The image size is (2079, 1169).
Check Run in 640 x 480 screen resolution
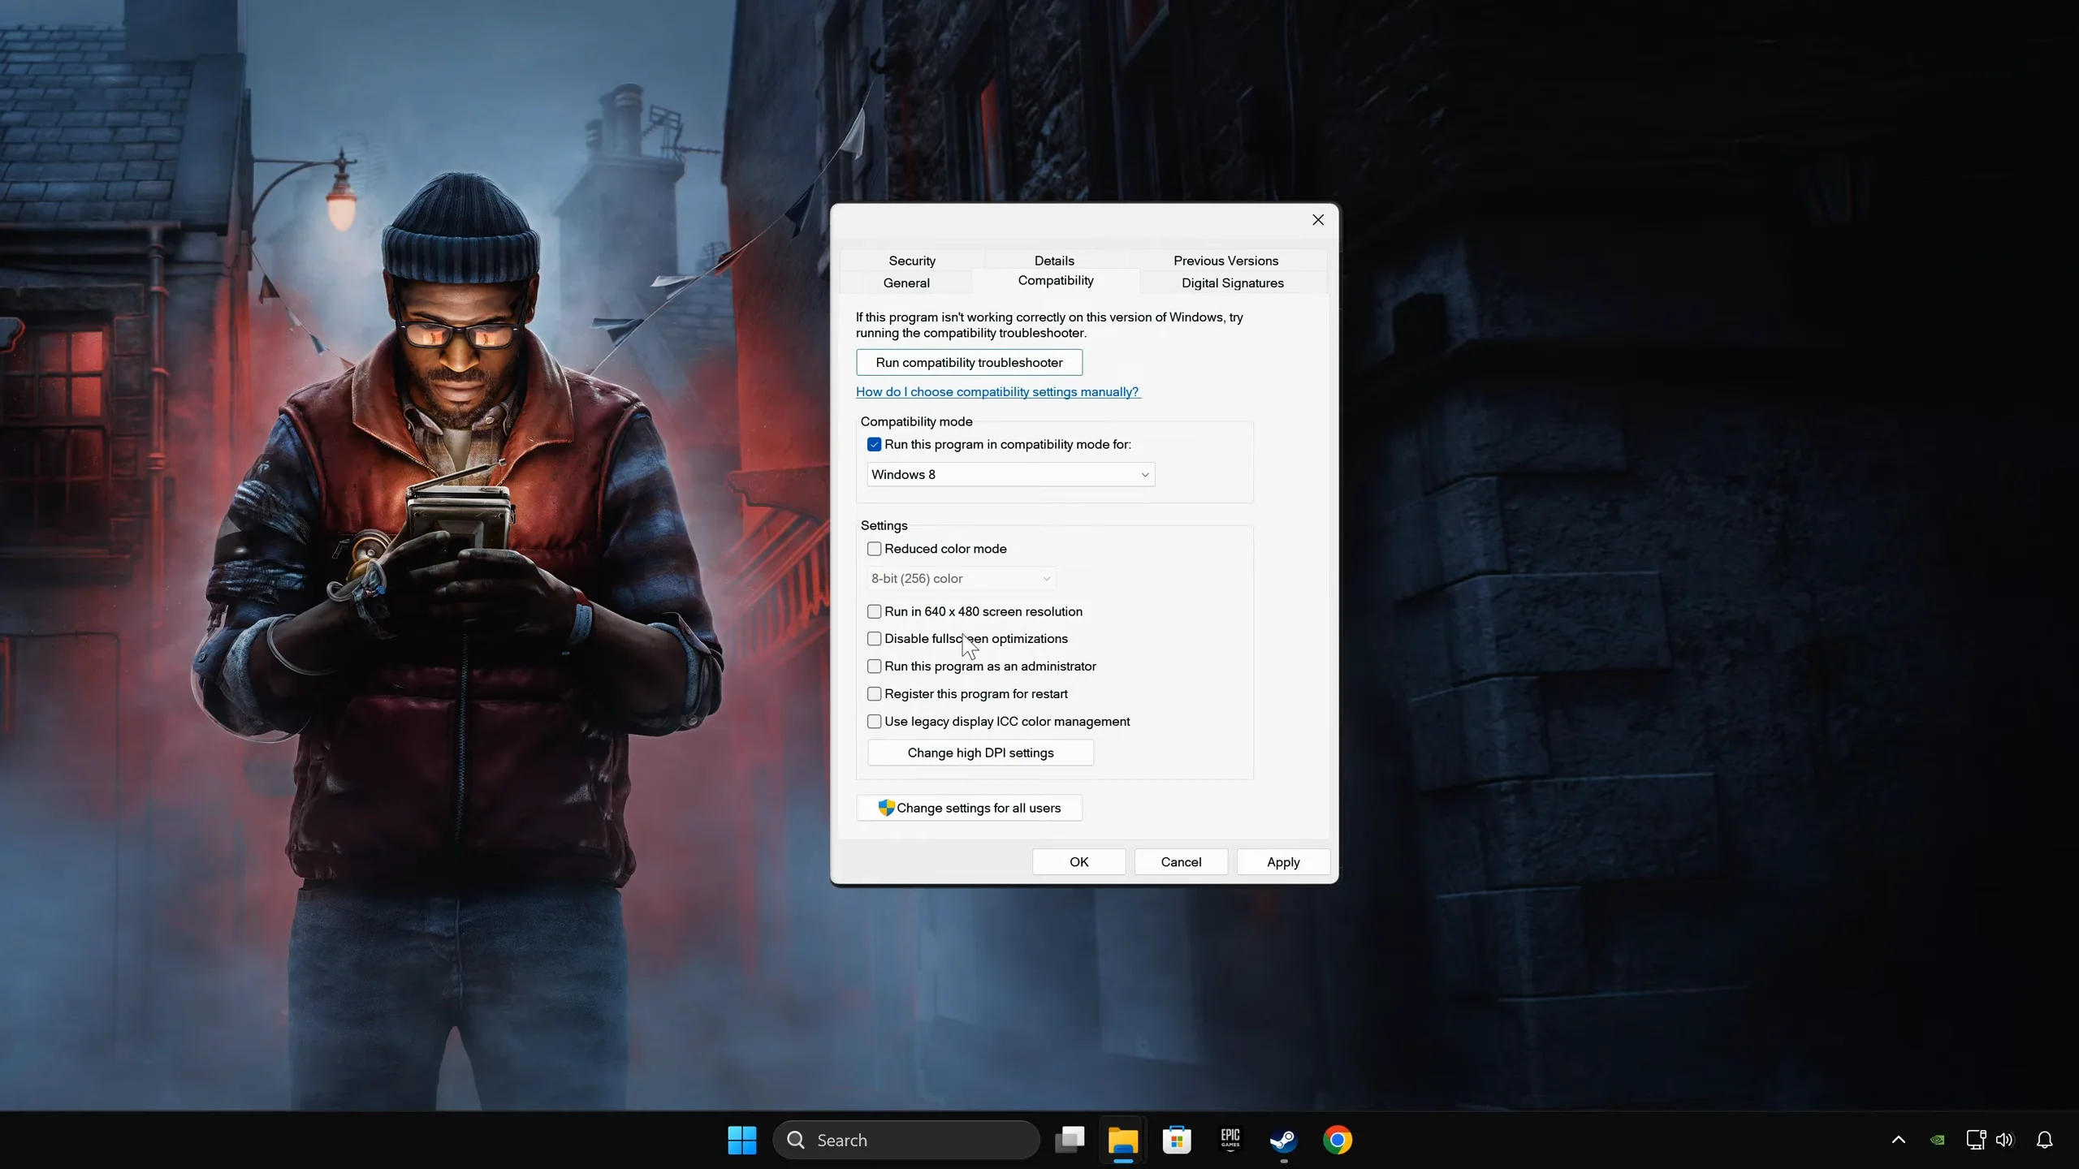(x=874, y=611)
